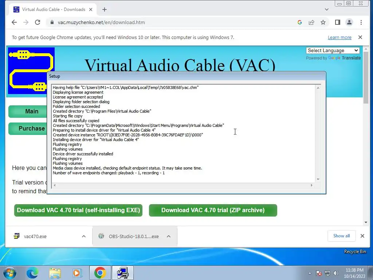The height and width of the screenshot is (280, 373).
Task: Click log line 'Starting file copy'
Action: point(67,116)
